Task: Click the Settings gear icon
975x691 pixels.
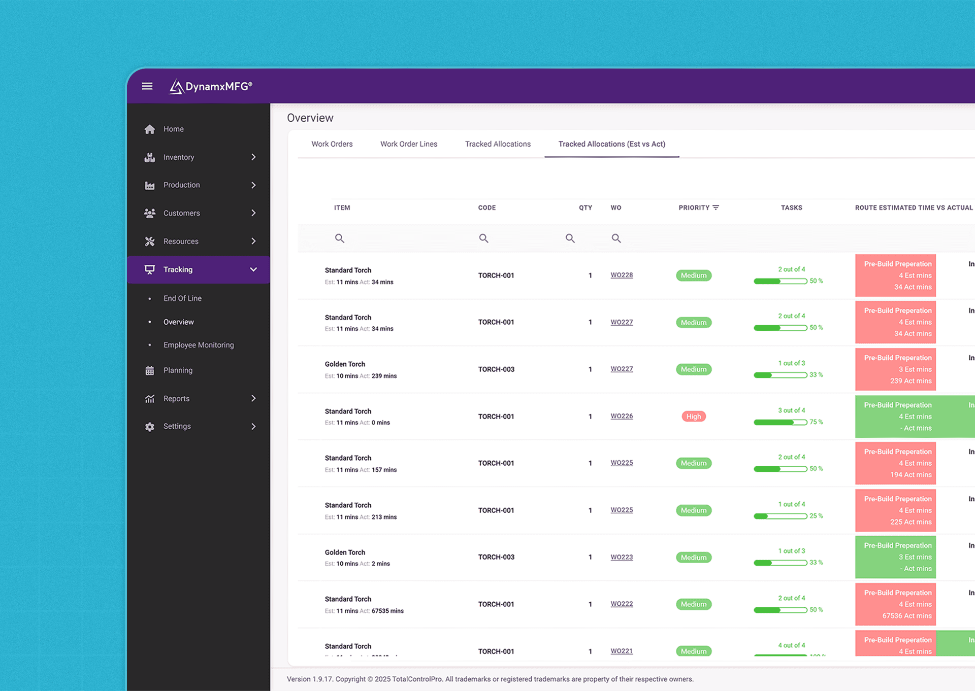Action: (x=149, y=426)
